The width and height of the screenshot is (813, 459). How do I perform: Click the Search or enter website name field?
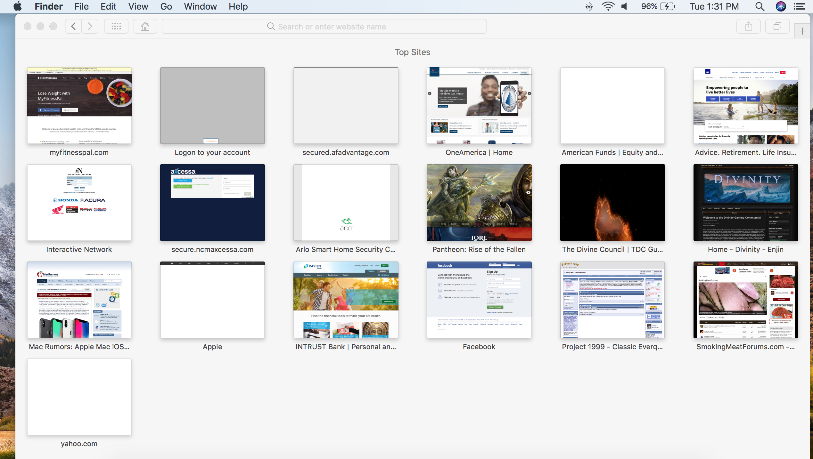tap(324, 26)
